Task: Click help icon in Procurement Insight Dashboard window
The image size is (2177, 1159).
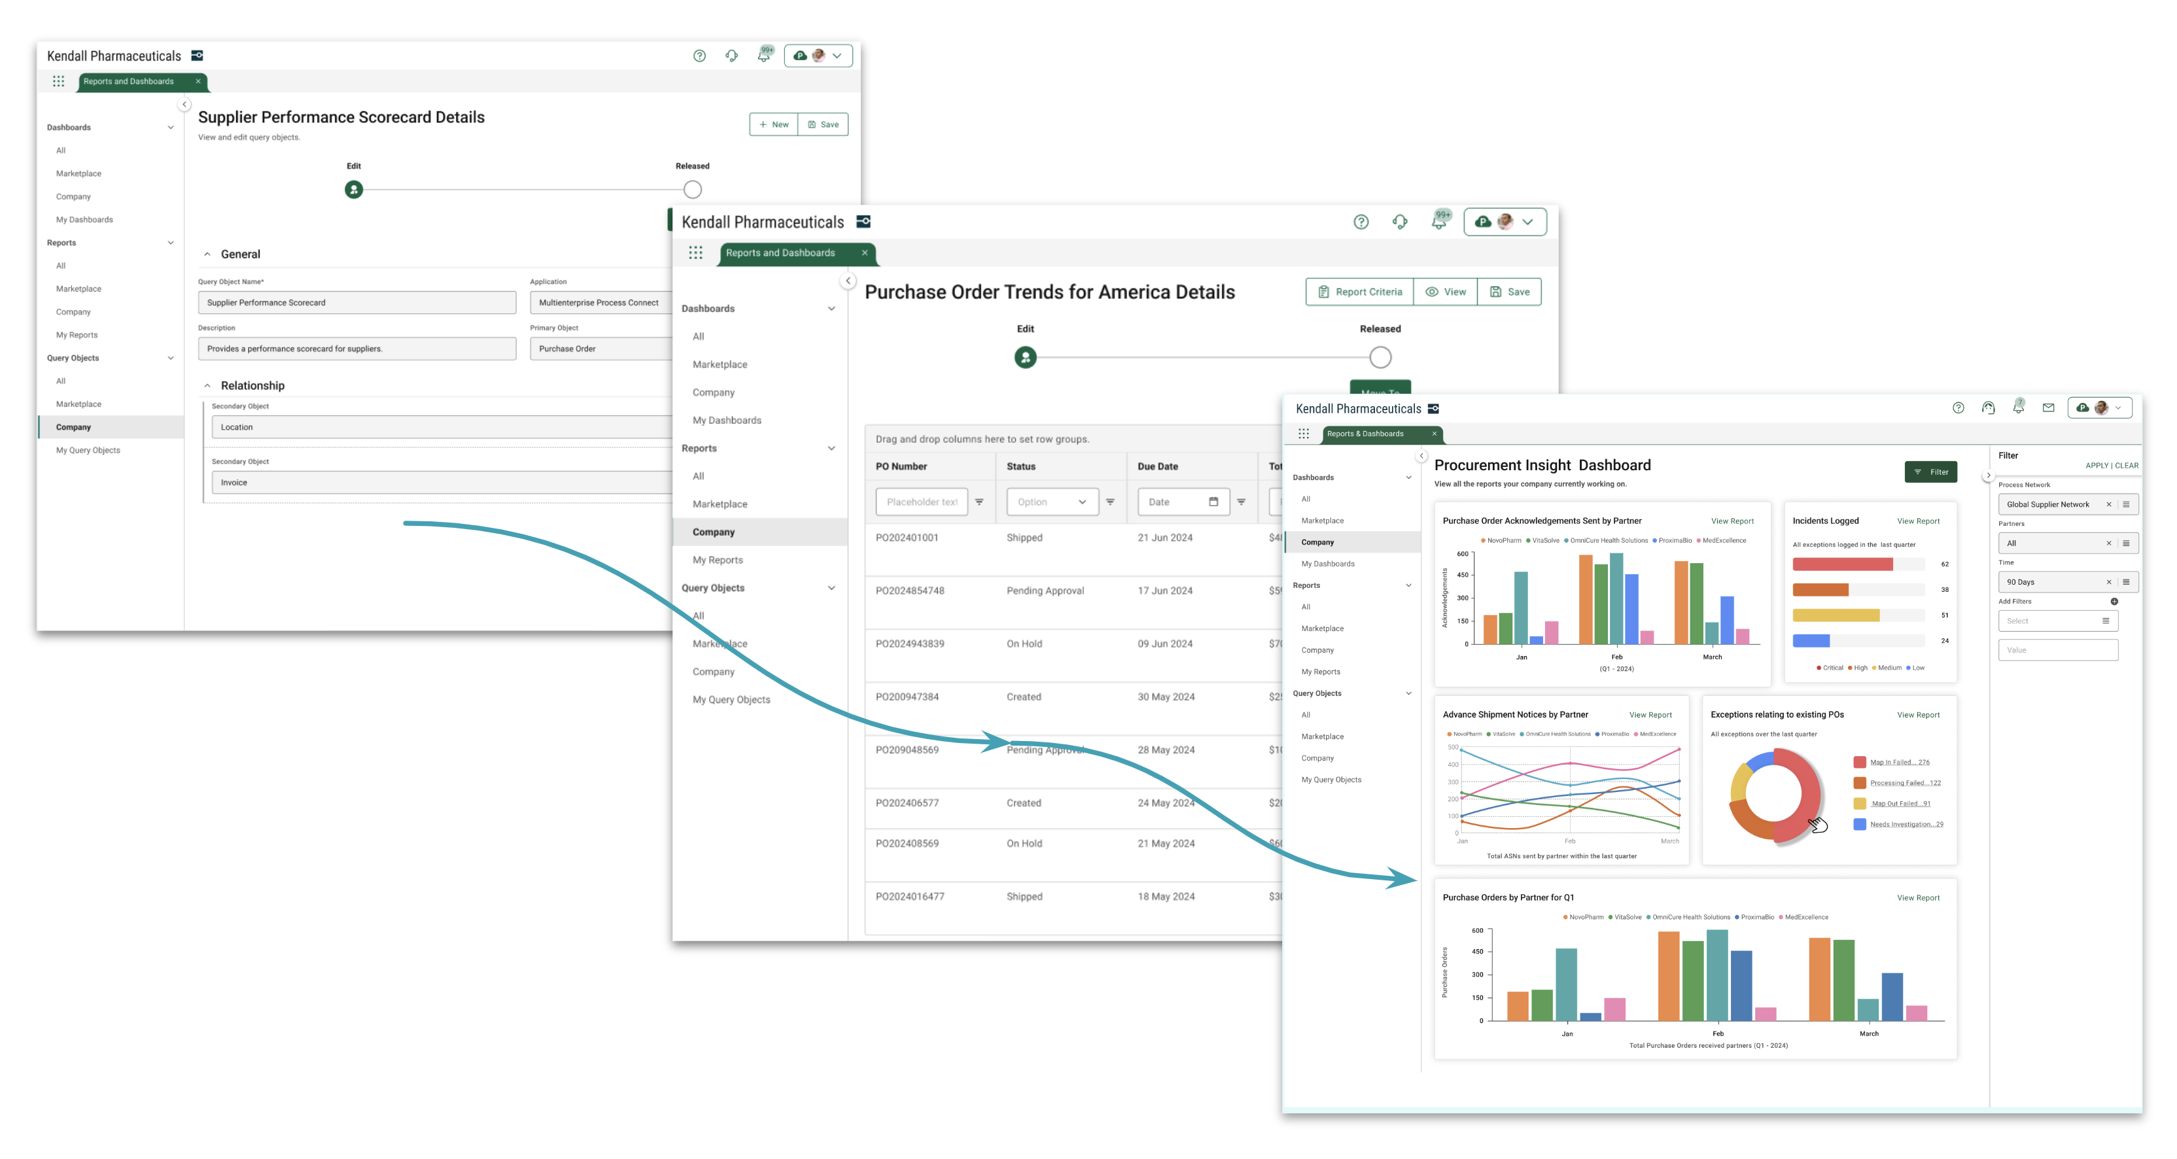Action: (1958, 408)
